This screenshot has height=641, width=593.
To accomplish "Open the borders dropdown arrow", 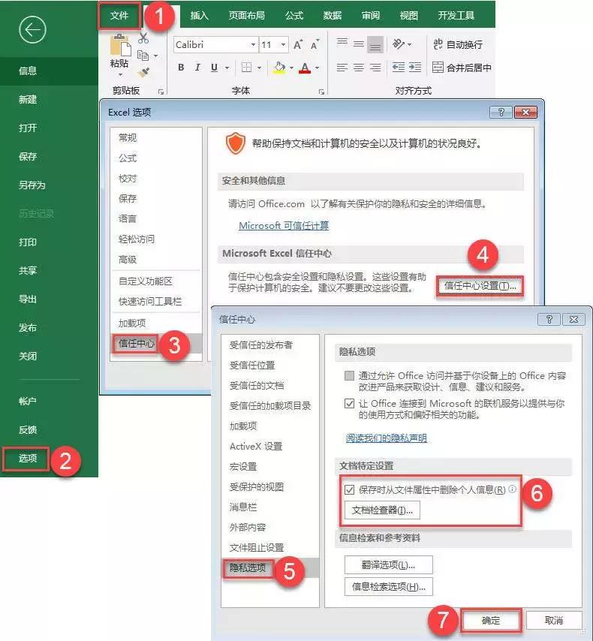I will point(259,68).
